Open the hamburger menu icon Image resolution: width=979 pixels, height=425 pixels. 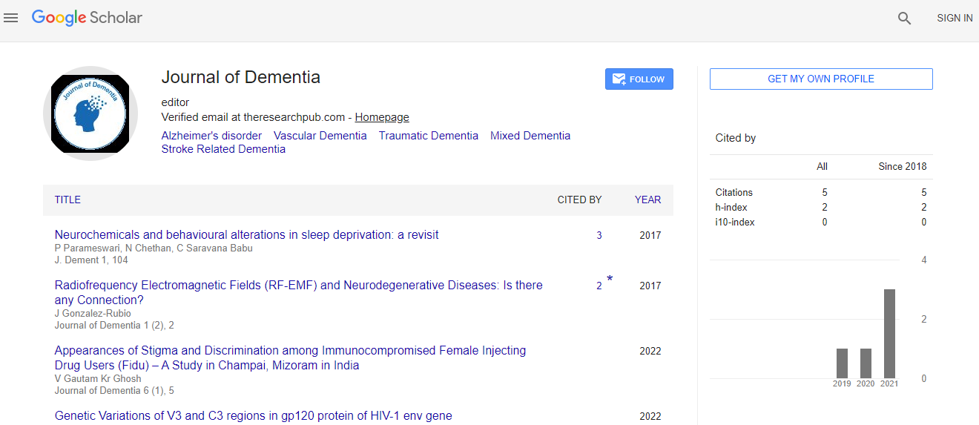click(10, 18)
